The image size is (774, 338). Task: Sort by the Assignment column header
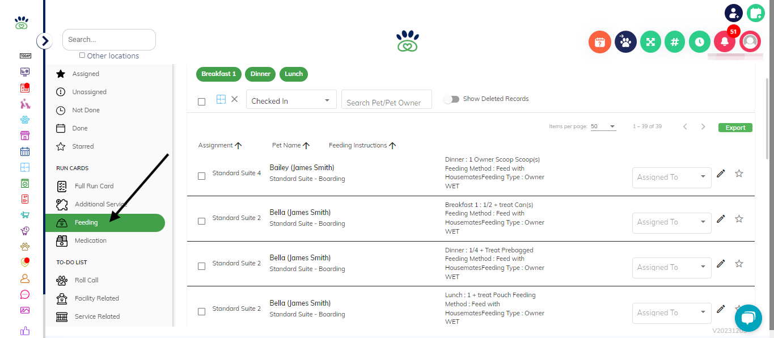pyautogui.click(x=220, y=145)
